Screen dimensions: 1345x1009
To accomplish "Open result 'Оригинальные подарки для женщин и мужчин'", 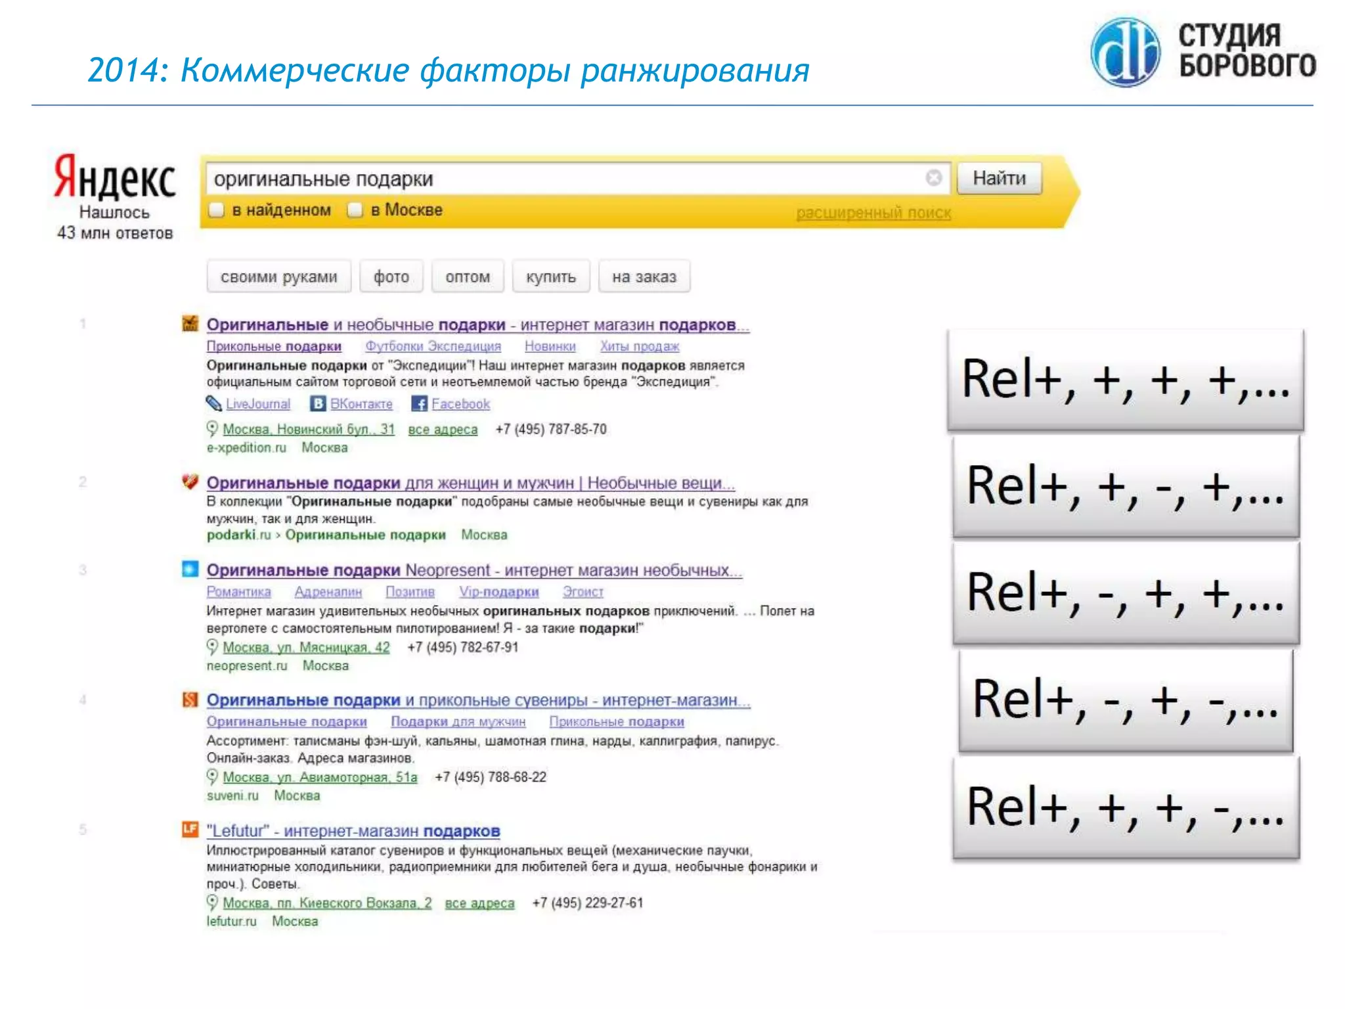I will (471, 483).
